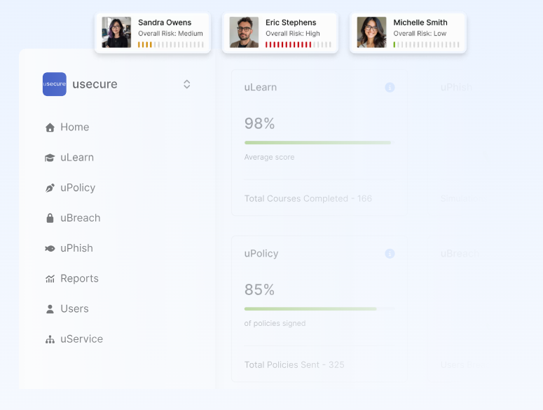This screenshot has height=410, width=543.
Task: Click the uPolicy pen icon
Action: pos(50,188)
